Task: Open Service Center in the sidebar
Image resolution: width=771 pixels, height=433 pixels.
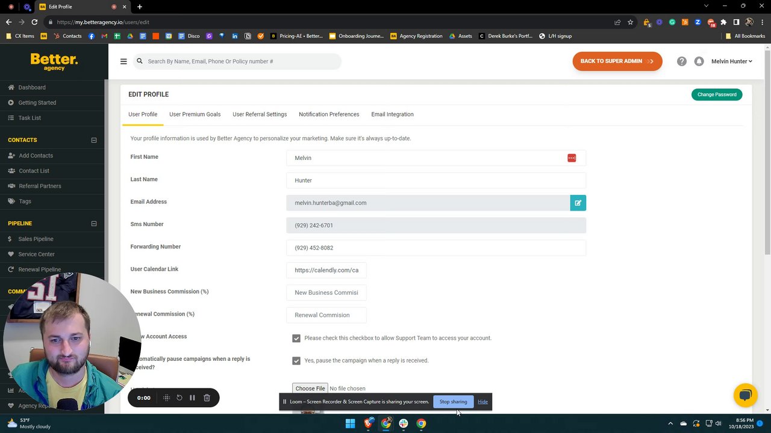Action: point(36,254)
